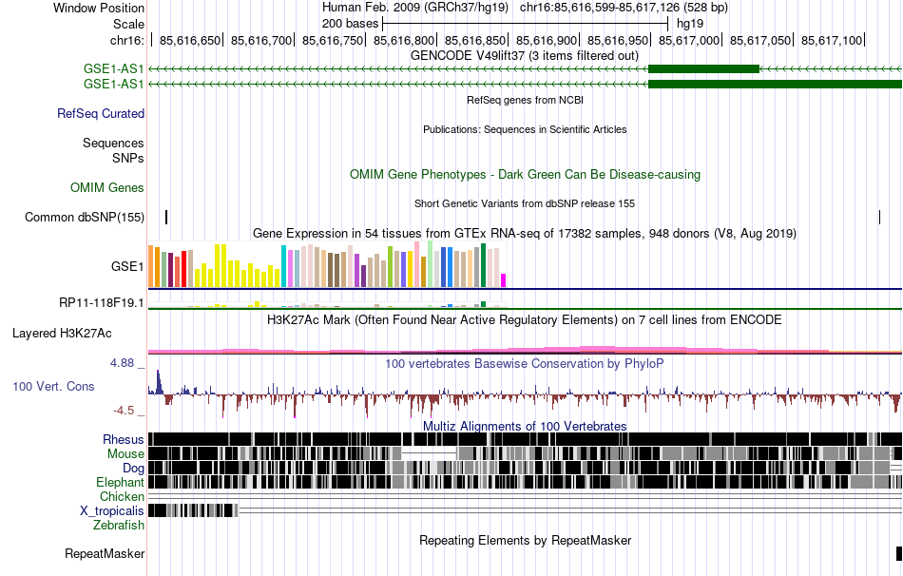903x576 pixels.
Task: Click the RepeatMasker track label
Action: (x=105, y=553)
